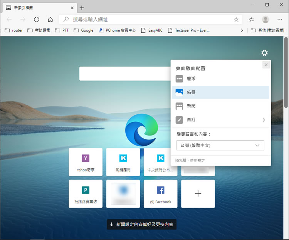
Task: Go back to previous page
Action: click(x=9, y=19)
